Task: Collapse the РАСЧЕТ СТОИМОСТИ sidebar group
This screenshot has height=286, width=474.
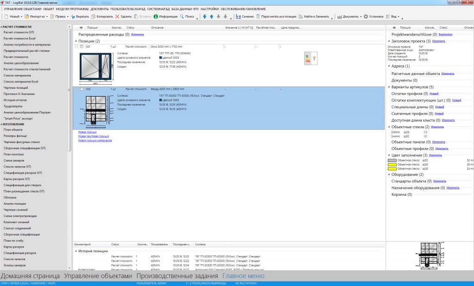Action: tap(1, 27)
